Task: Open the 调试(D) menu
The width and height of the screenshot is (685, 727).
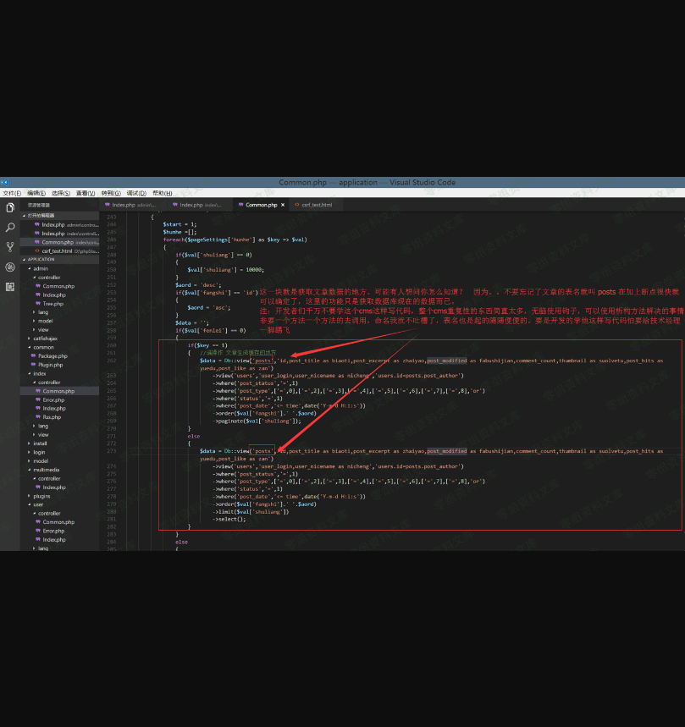Action: [x=135, y=193]
